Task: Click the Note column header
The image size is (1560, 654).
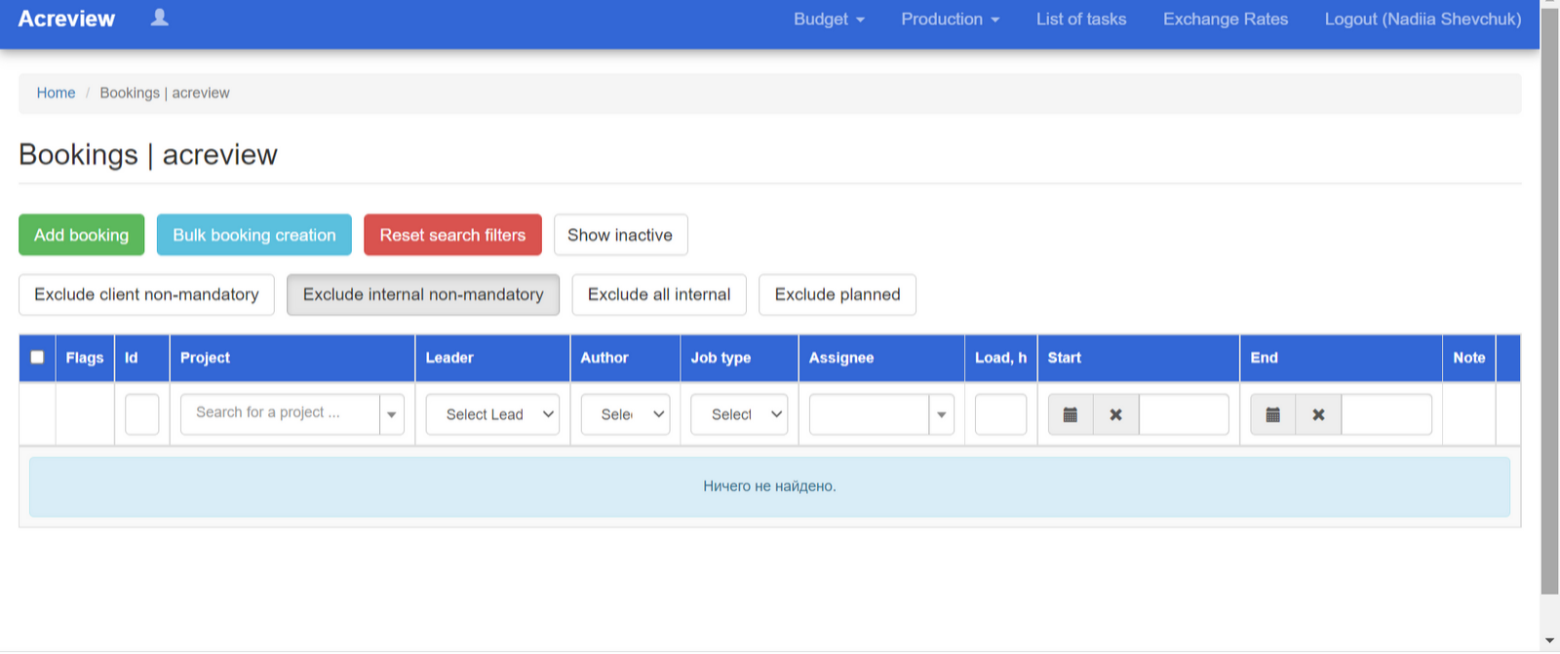Action: click(1469, 358)
